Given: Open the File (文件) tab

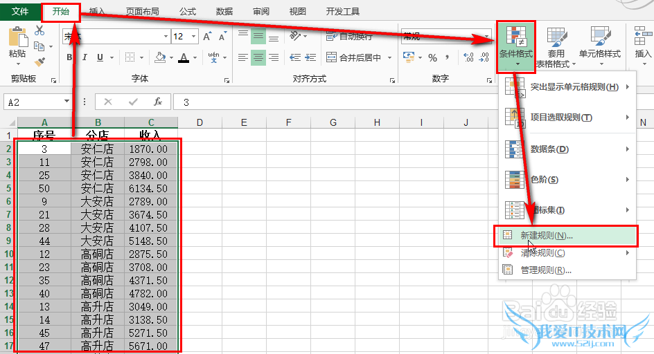Looking at the screenshot, I should pyautogui.click(x=20, y=11).
